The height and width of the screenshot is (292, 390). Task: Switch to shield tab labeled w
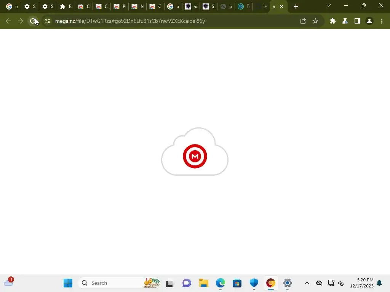191,7
